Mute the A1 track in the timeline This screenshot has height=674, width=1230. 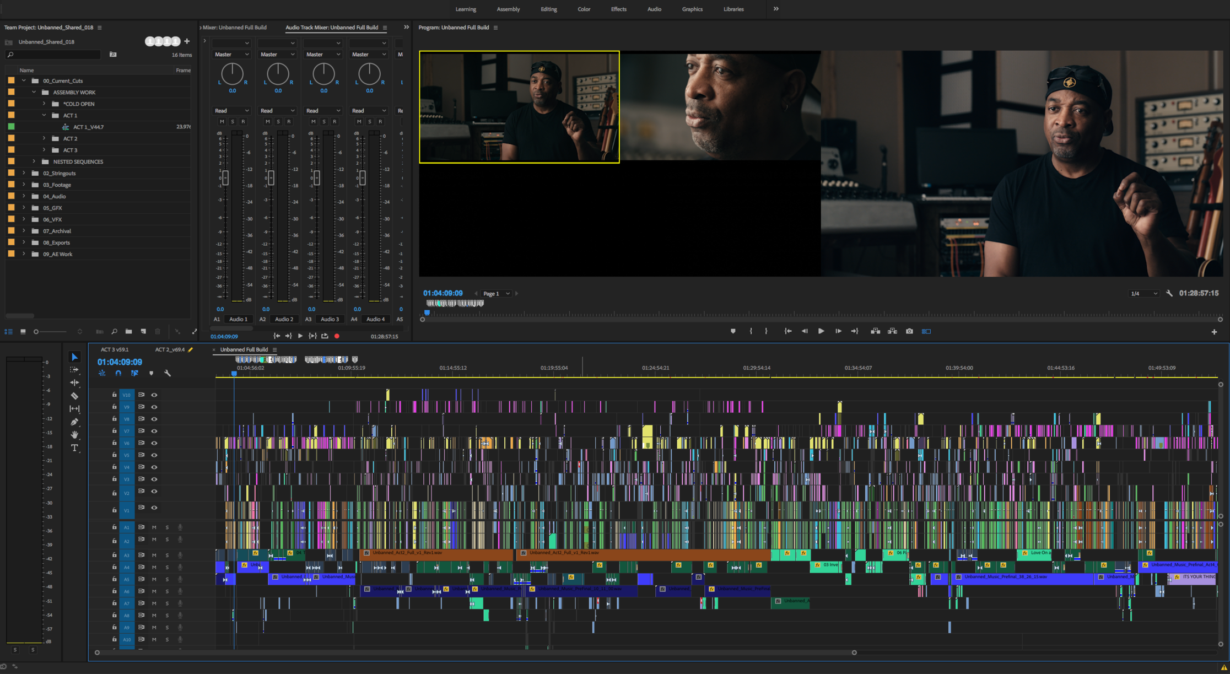[154, 527]
